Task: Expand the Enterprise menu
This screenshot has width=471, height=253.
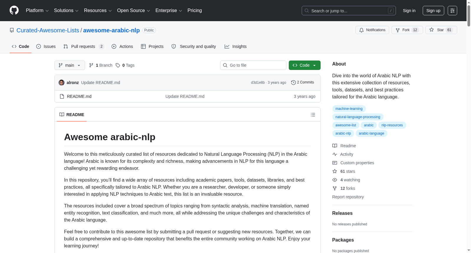Action: (169, 11)
